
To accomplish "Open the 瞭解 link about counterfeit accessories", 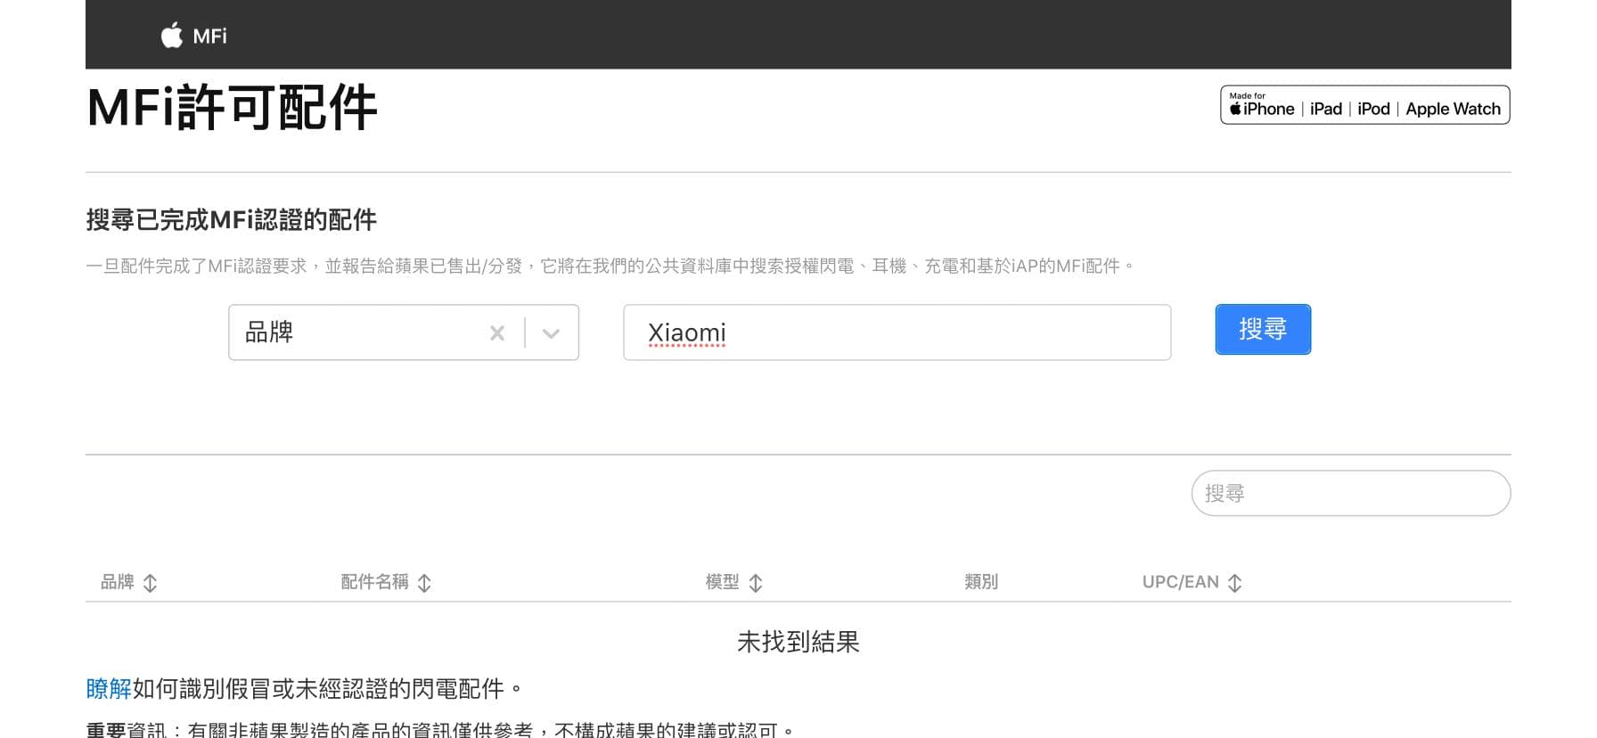I will pyautogui.click(x=108, y=689).
